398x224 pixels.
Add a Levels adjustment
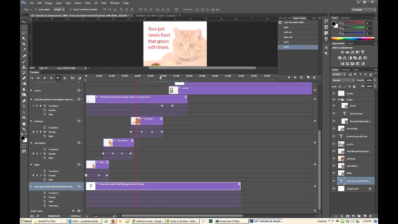347,52
